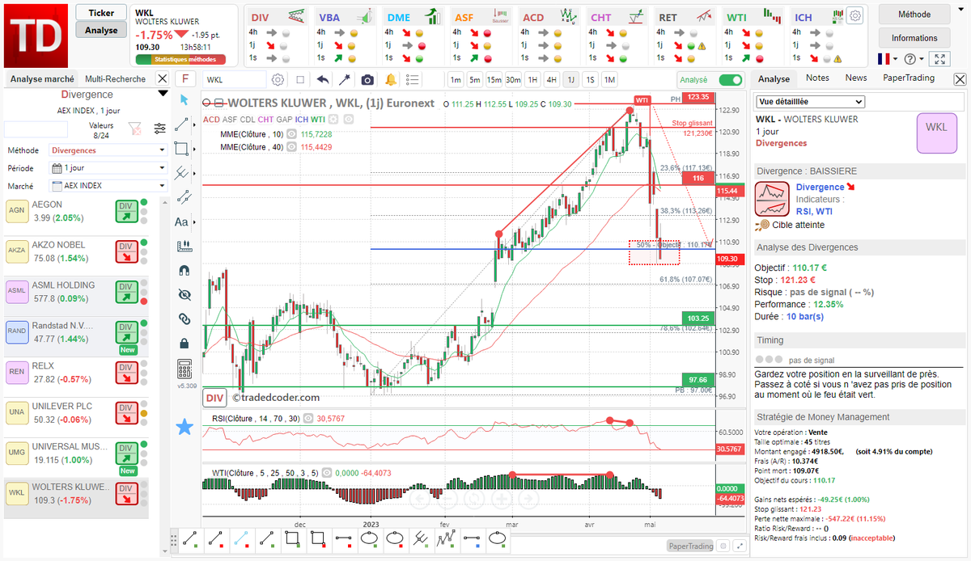Viewport: 971px width, 561px height.
Task: Toggle visibility of MME 10 indicator
Action: (x=291, y=133)
